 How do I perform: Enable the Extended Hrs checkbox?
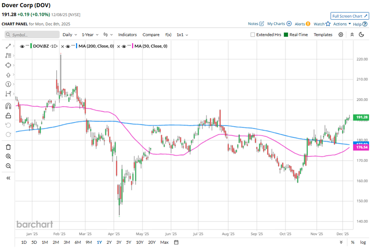coord(253,35)
